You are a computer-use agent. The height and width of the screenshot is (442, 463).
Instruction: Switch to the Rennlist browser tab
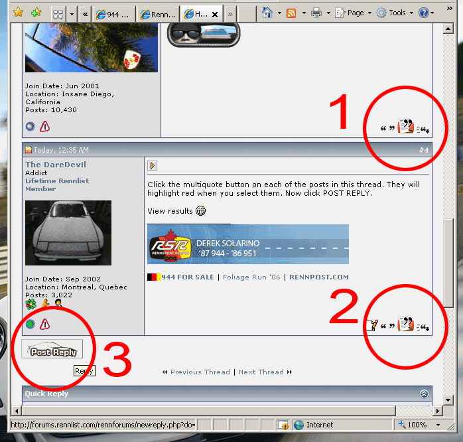(158, 13)
